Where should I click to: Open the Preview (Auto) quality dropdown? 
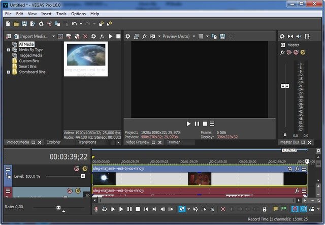[x=176, y=37]
